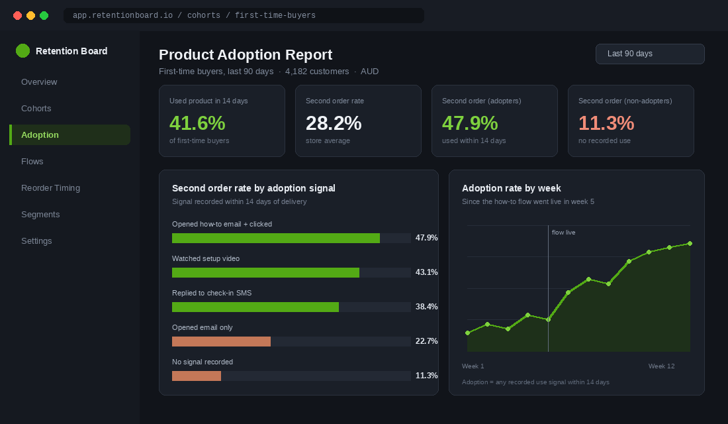Viewport: 728px width, 424px height.
Task: Click the Adoption rate by week title
Action: tap(511, 188)
